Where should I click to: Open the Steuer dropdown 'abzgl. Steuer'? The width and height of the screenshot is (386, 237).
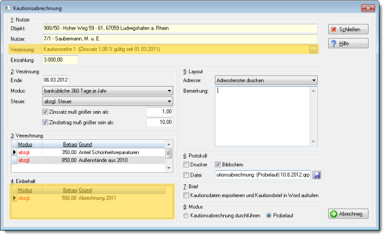pyautogui.click(x=107, y=101)
